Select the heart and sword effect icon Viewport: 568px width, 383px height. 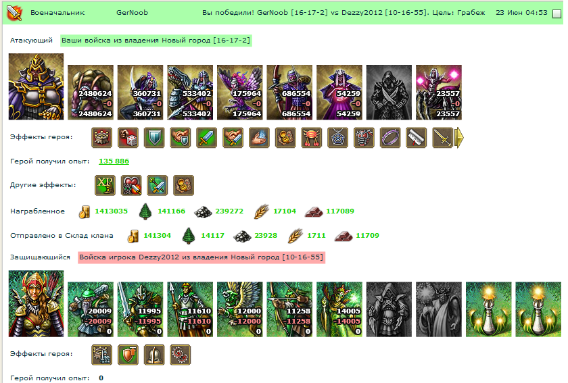pyautogui.click(x=131, y=185)
